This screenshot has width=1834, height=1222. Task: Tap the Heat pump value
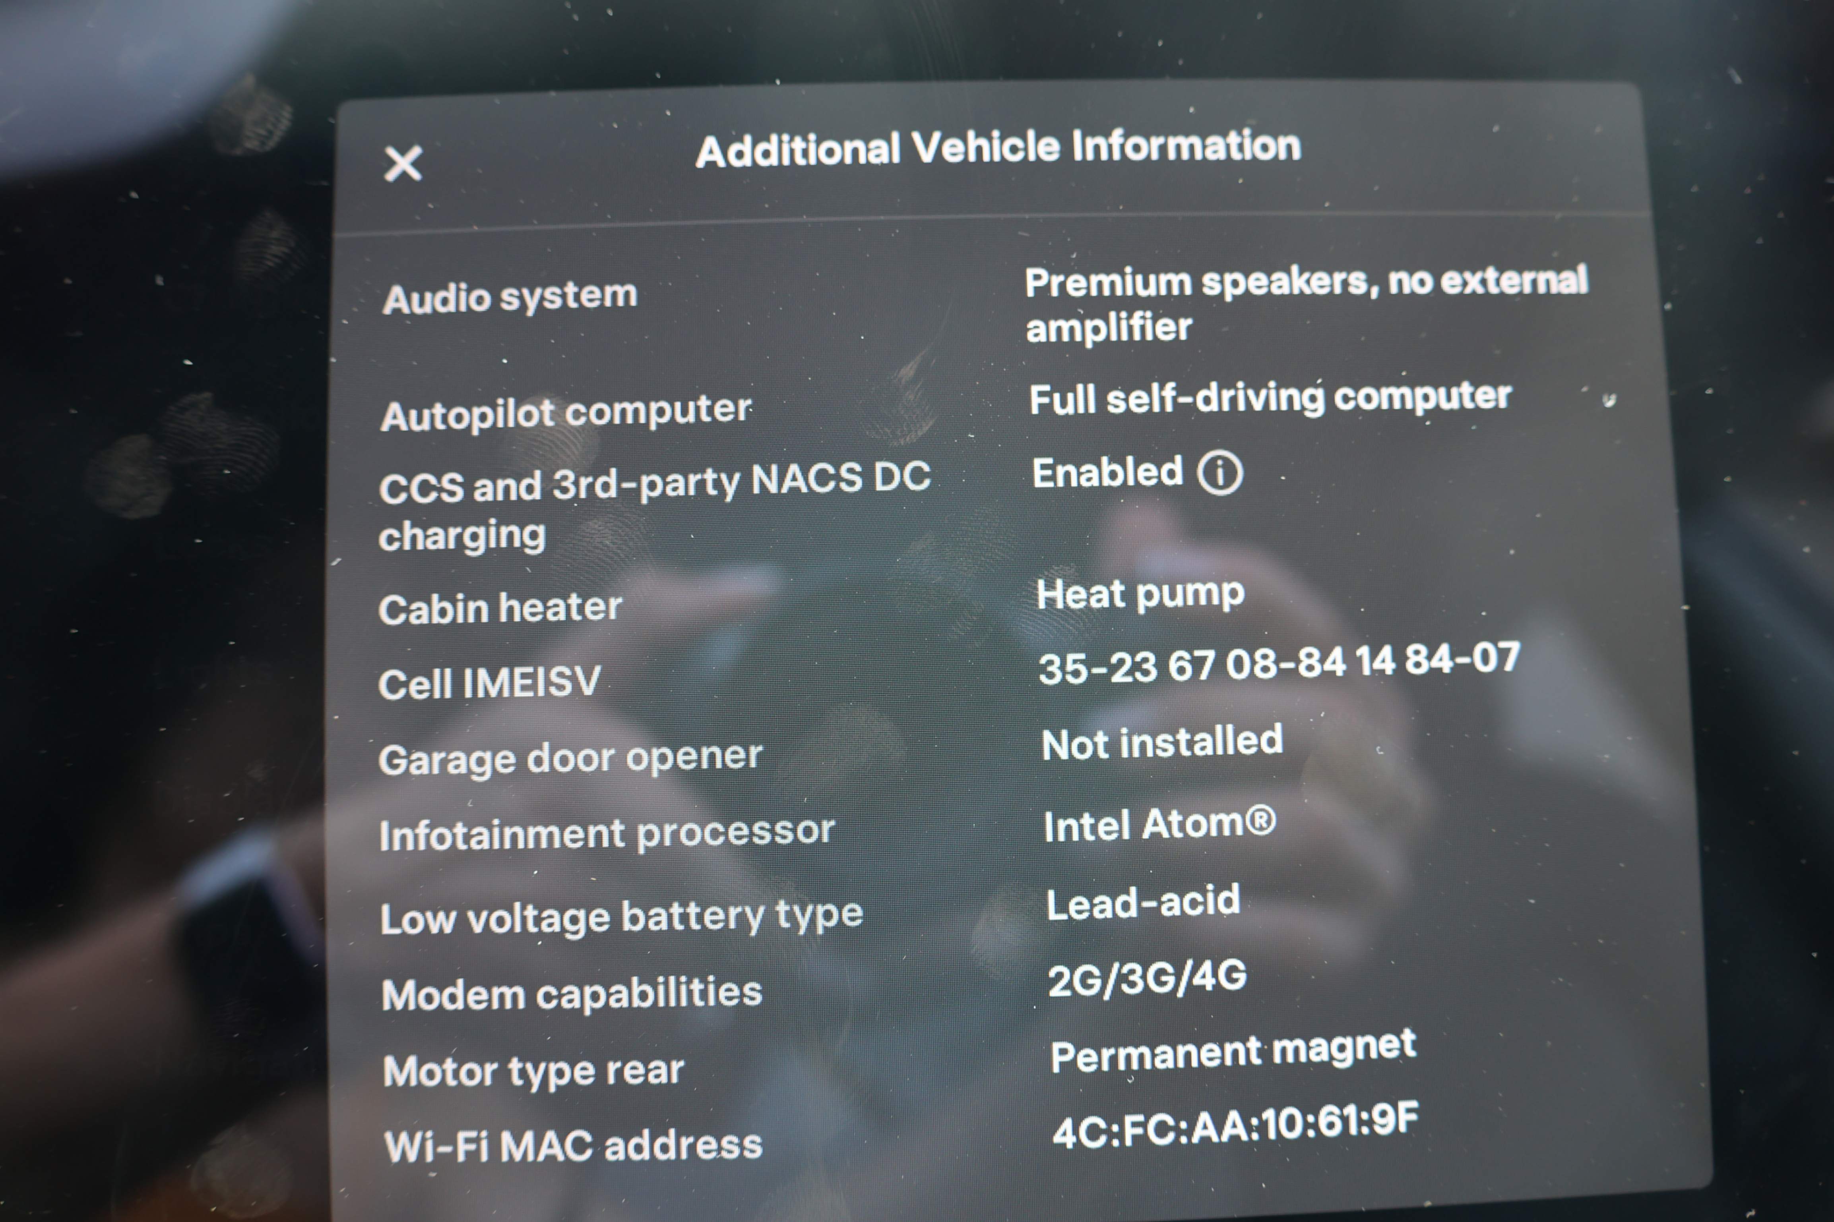[x=1140, y=595]
